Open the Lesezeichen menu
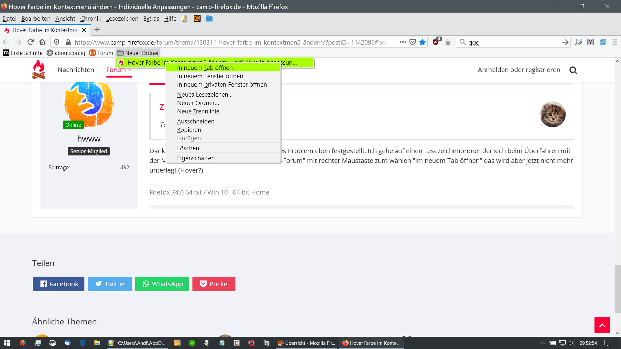This screenshot has width=621, height=349. (x=122, y=19)
